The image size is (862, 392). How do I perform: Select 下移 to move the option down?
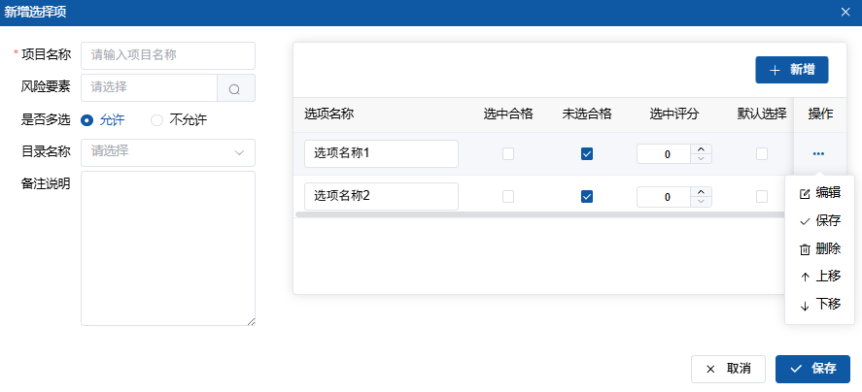819,305
